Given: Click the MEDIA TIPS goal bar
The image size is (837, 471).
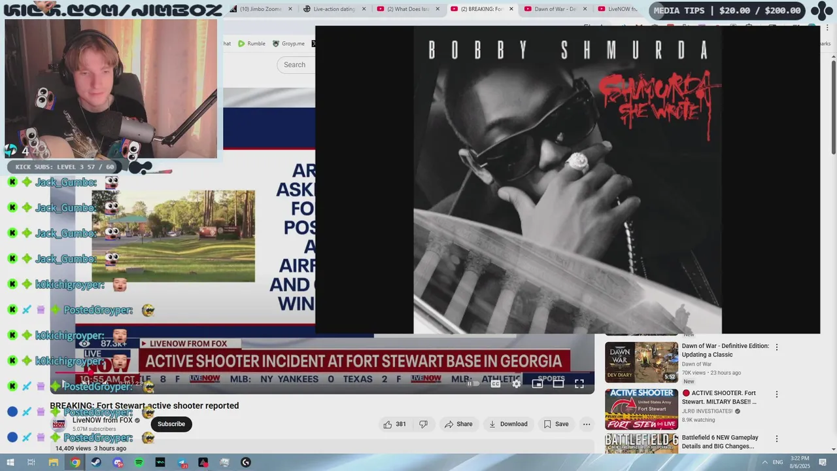Looking at the screenshot, I should coord(728,10).
